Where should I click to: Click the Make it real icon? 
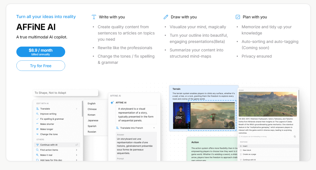(38, 155)
